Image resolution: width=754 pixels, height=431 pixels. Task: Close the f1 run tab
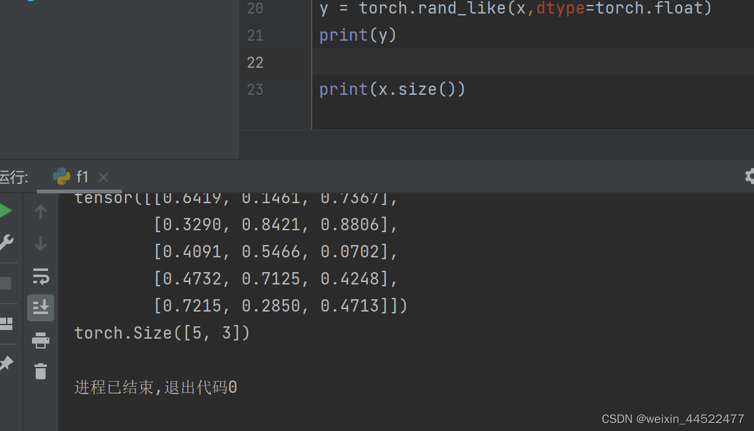click(103, 177)
